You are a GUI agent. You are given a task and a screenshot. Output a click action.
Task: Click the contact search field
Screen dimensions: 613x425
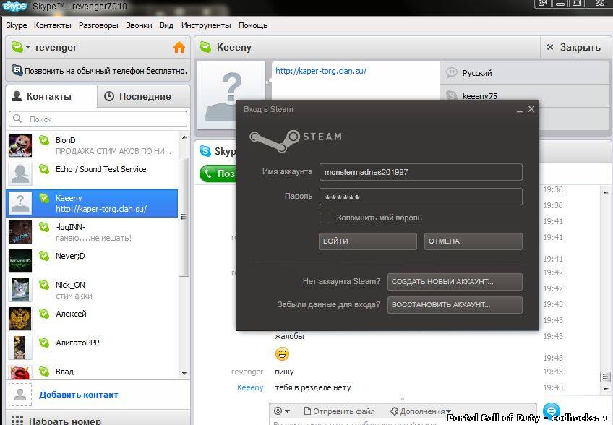[98, 119]
